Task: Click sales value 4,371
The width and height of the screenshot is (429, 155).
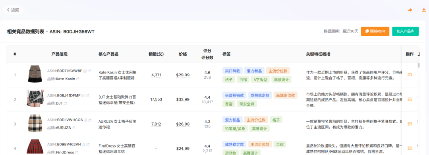Action: (x=156, y=75)
